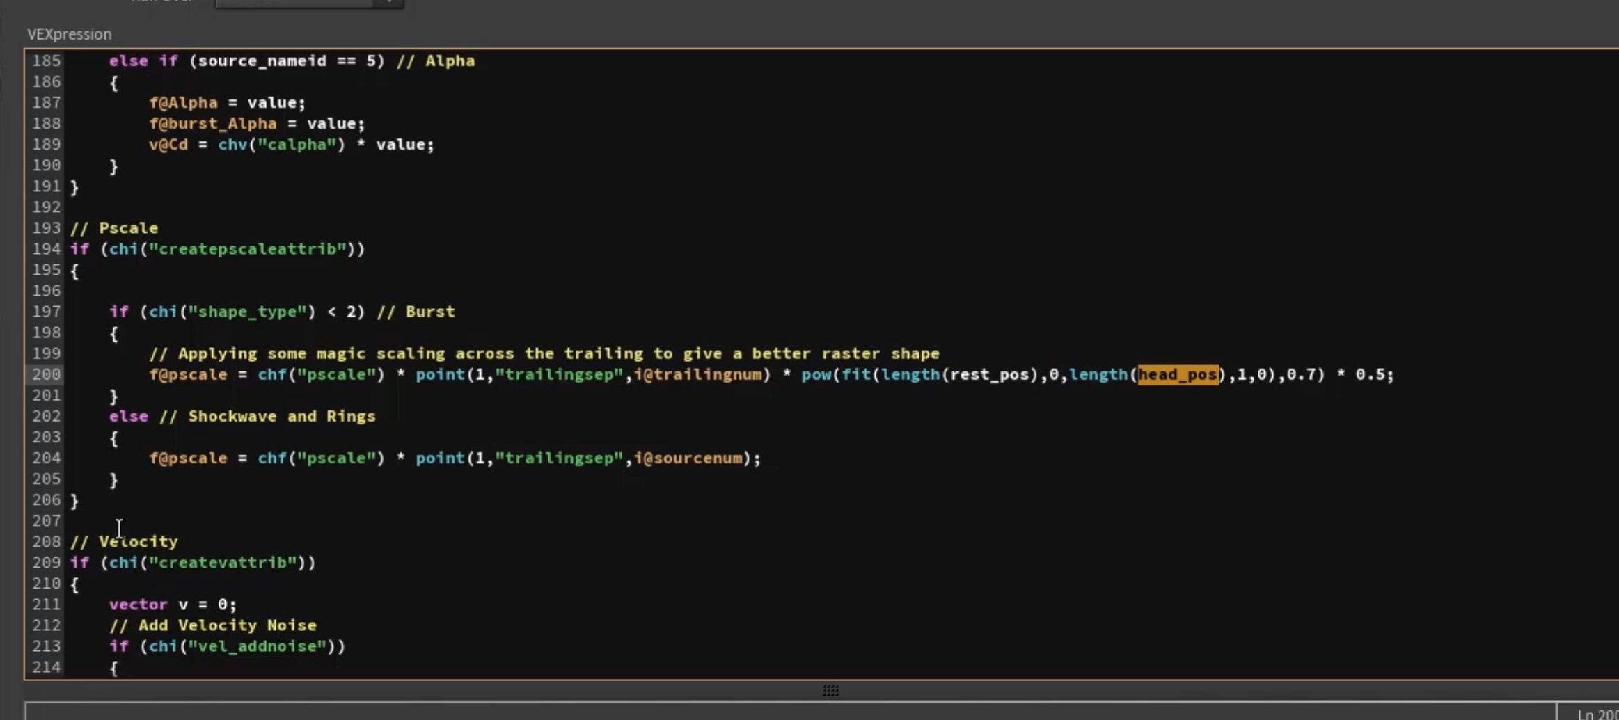The height and width of the screenshot is (720, 1619).
Task: Click the Ln 200 line indicator
Action: (1598, 714)
